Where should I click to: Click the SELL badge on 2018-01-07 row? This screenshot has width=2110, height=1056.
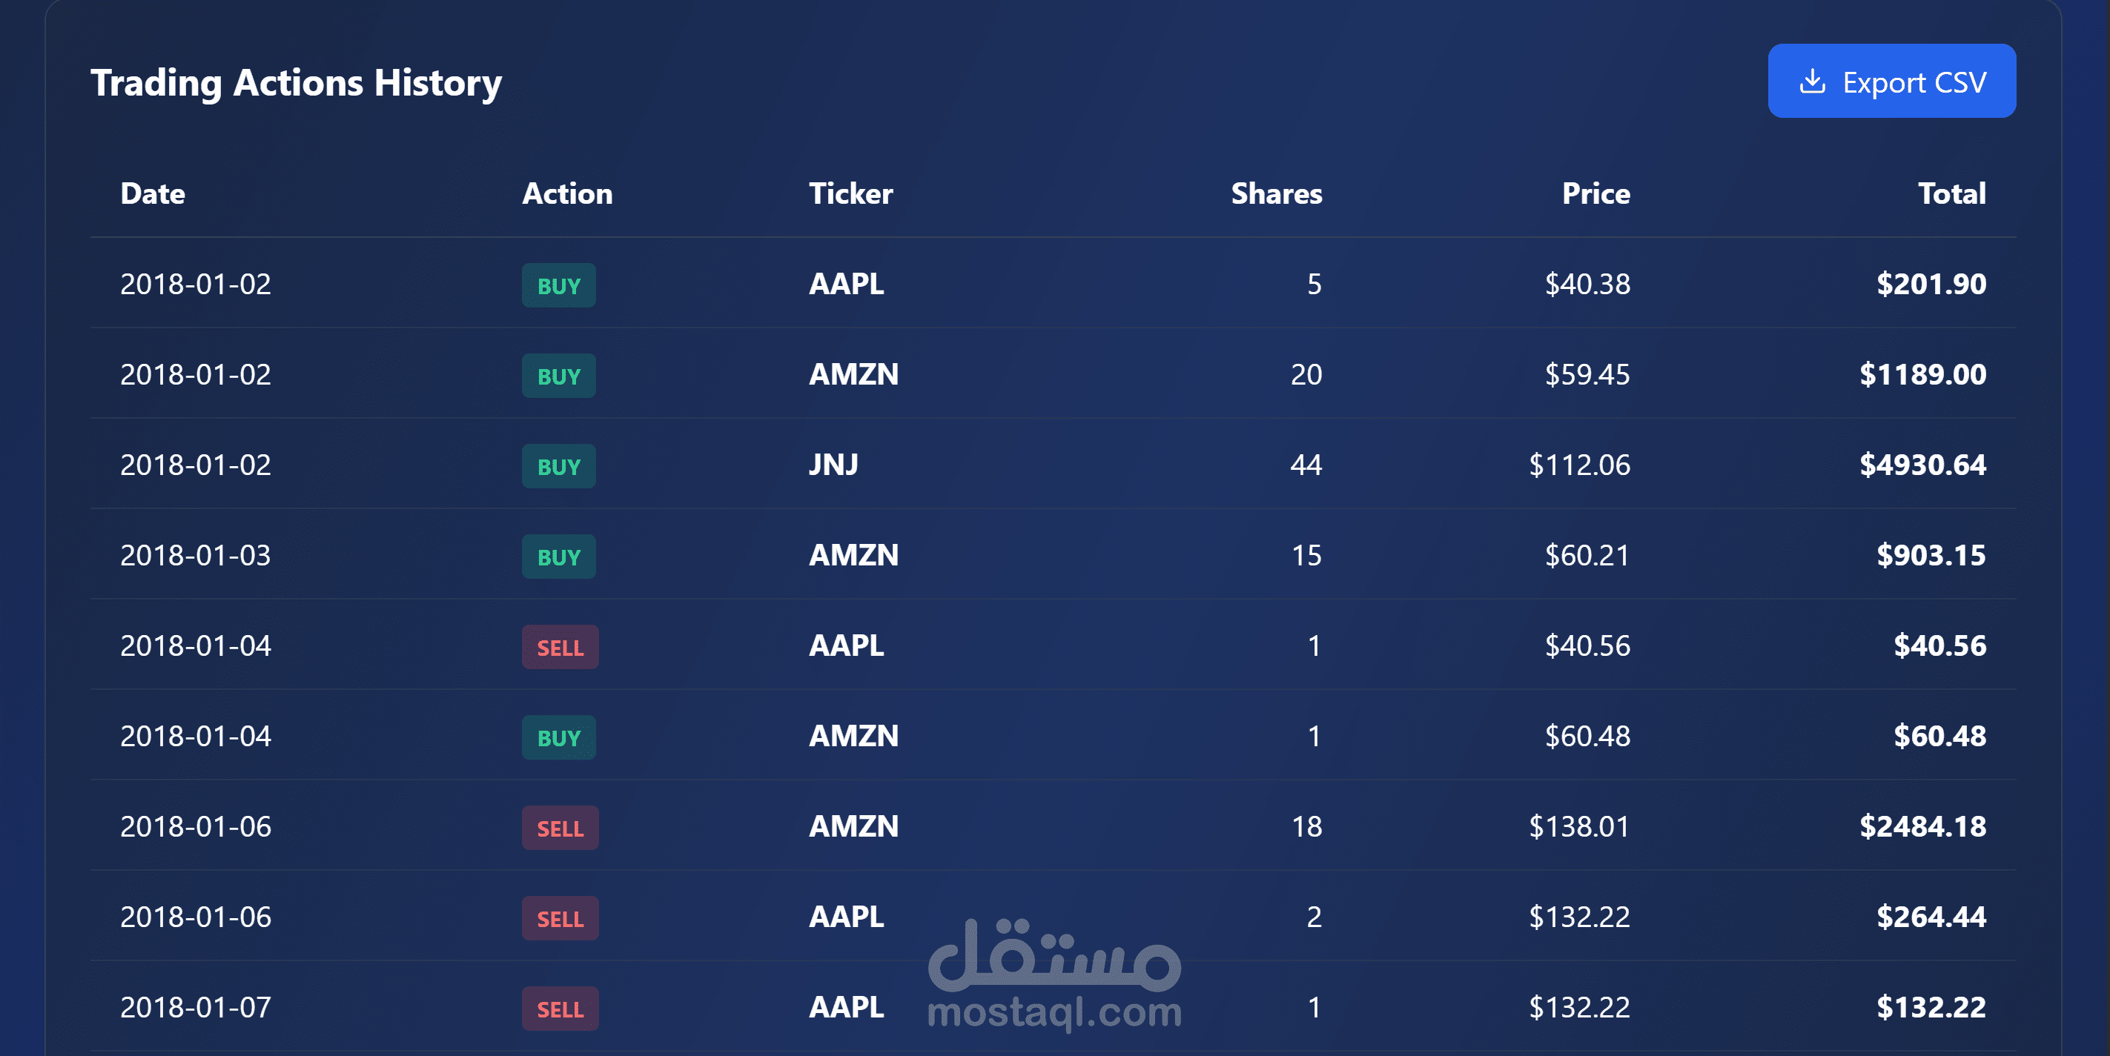click(x=560, y=1009)
